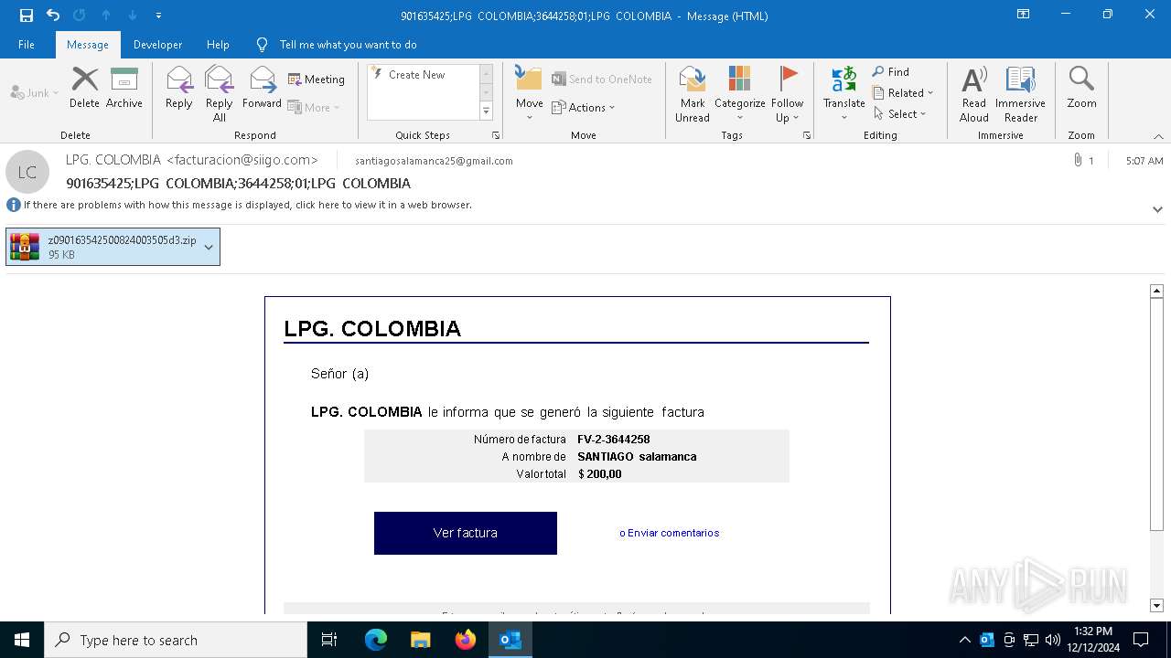Open the volume control in the tray
Image resolution: width=1171 pixels, height=658 pixels.
click(1053, 640)
